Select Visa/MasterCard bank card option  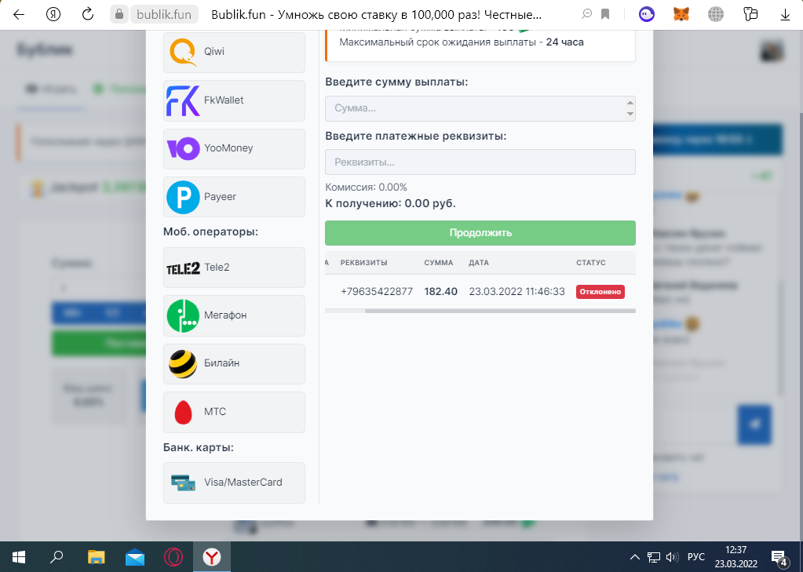point(234,483)
